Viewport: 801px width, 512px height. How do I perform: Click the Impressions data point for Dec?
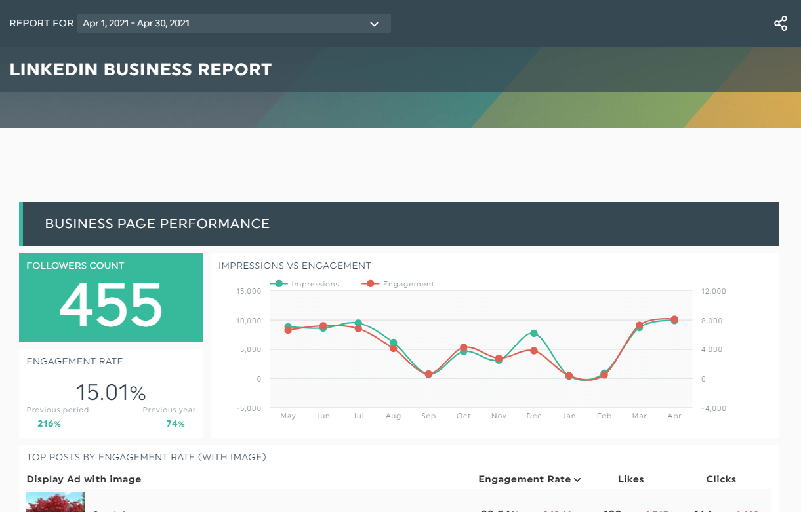534,333
